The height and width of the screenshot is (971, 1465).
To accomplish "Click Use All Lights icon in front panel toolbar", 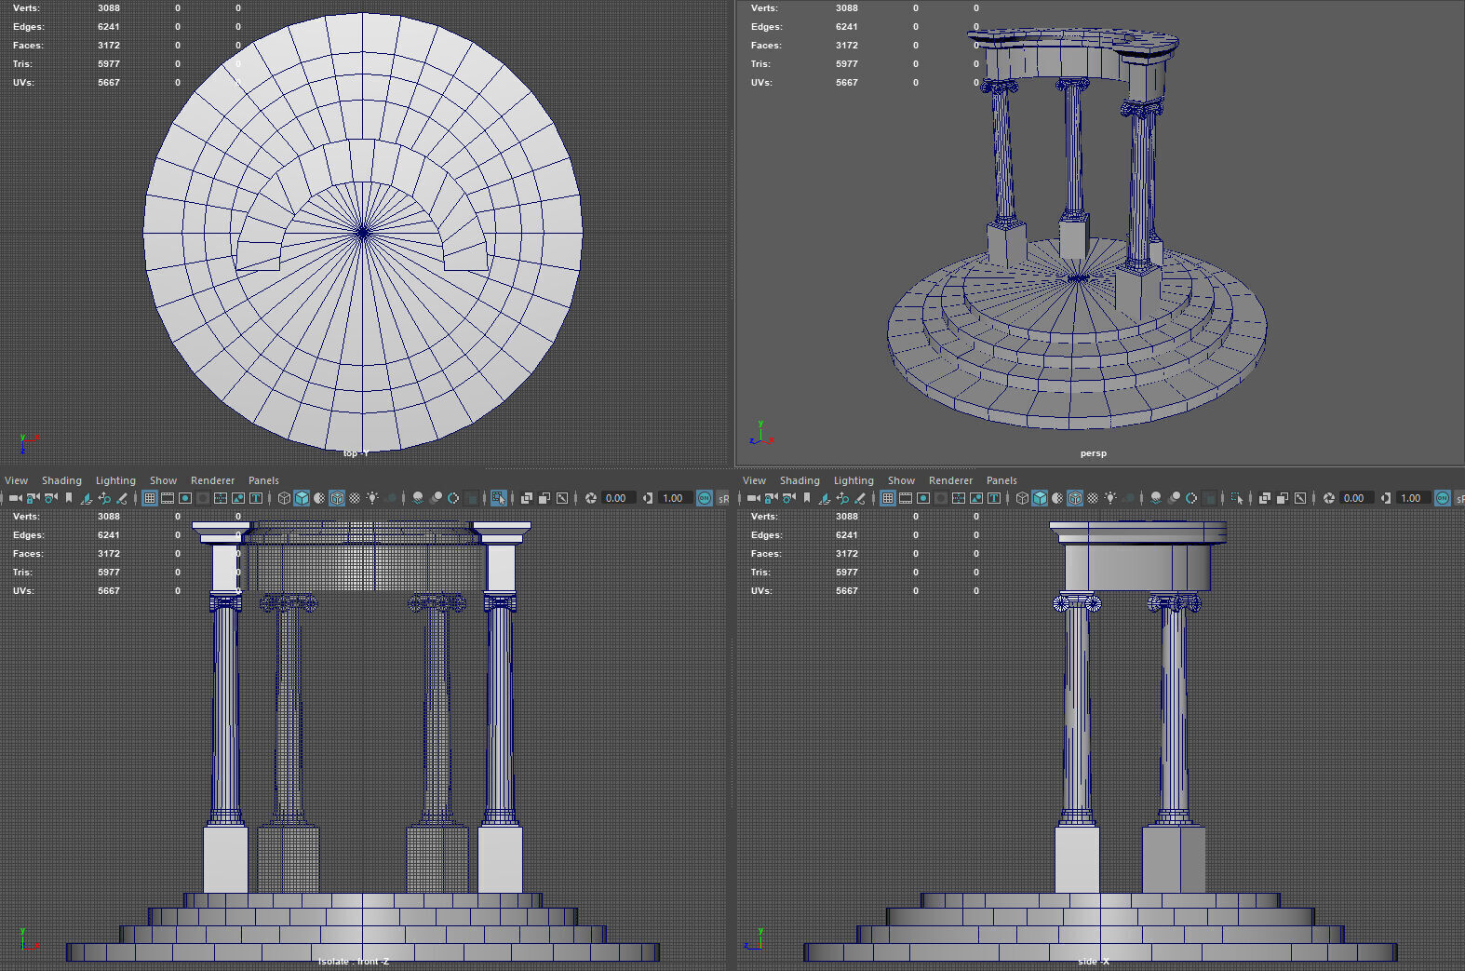I will 372,498.
